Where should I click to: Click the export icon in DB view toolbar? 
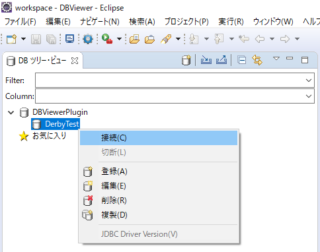coord(221,60)
